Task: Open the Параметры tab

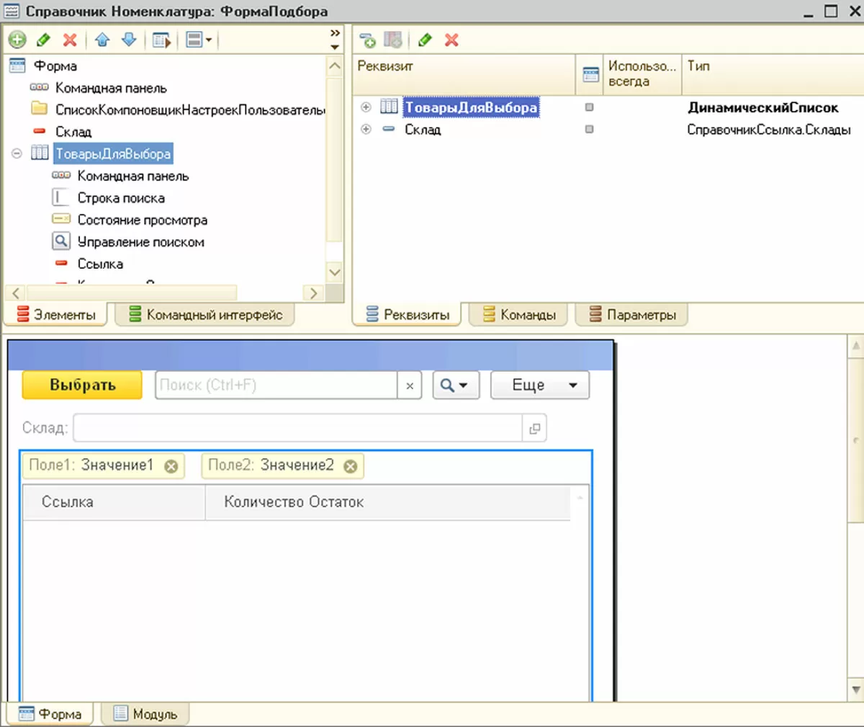Action: (633, 315)
